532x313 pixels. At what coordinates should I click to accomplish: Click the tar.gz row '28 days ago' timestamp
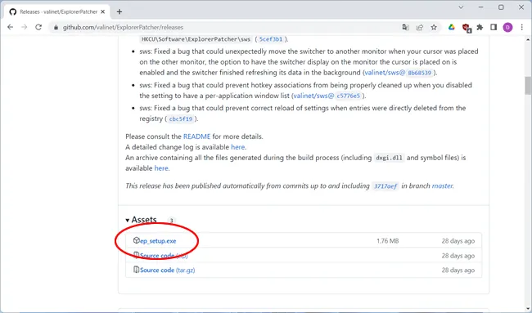pyautogui.click(x=458, y=270)
